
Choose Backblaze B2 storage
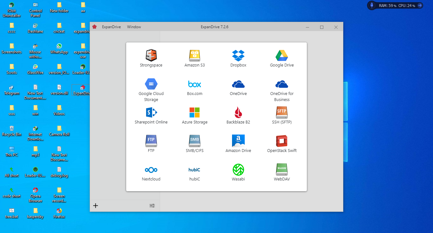(x=238, y=116)
